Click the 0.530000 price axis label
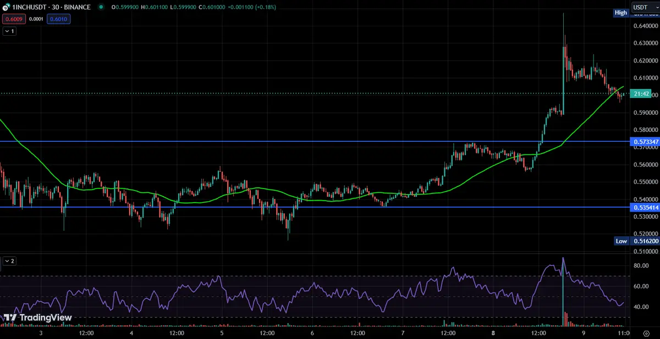 coord(646,217)
